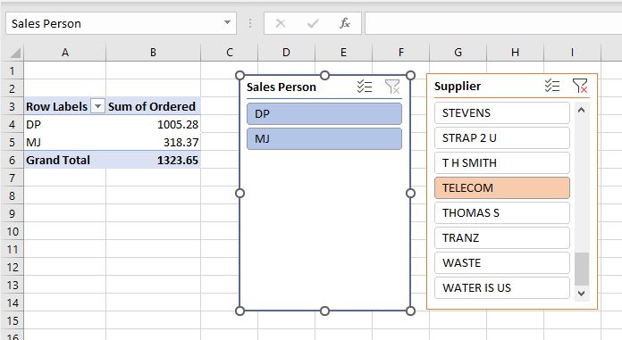The height and width of the screenshot is (340, 622).
Task: Click the Sales Person slicer title
Action: [x=282, y=87]
